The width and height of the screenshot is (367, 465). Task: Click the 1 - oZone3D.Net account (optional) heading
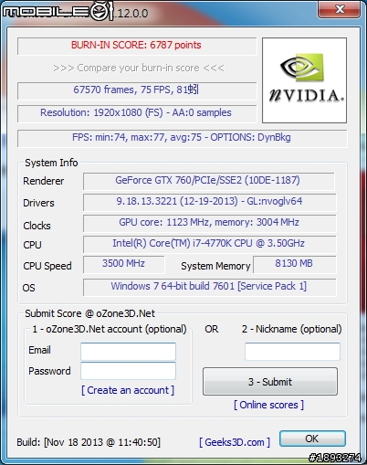coord(110,329)
